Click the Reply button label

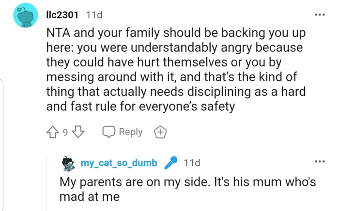pyautogui.click(x=130, y=132)
